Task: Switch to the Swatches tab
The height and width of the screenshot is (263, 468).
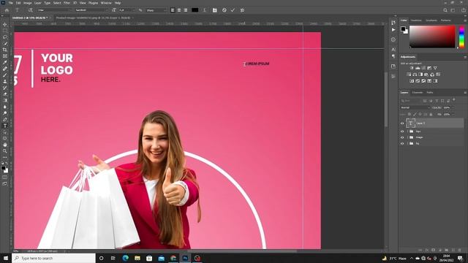Action: [x=416, y=20]
